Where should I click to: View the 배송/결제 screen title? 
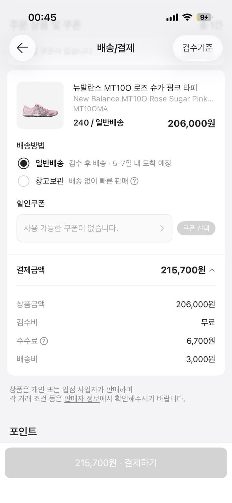[116, 48]
